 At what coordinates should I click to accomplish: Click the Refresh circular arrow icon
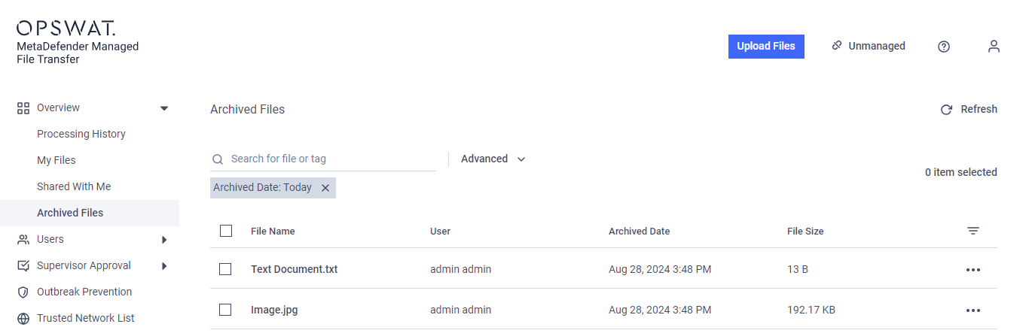pyautogui.click(x=947, y=110)
